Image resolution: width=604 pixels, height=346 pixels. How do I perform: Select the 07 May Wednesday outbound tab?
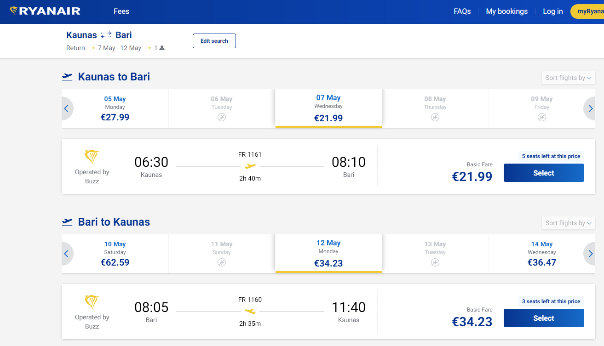click(x=328, y=108)
